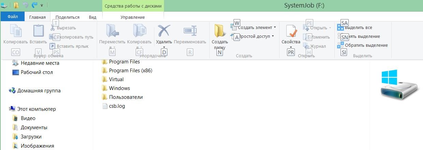Image resolution: width=423 pixels, height=150 pixels.
Task: Click the Вставить (Paste) clipboard icon
Action: (x=38, y=31)
